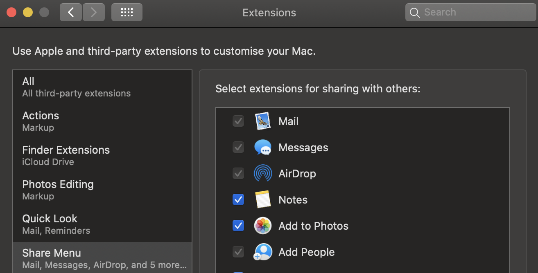Focus the Search input field

click(475, 12)
